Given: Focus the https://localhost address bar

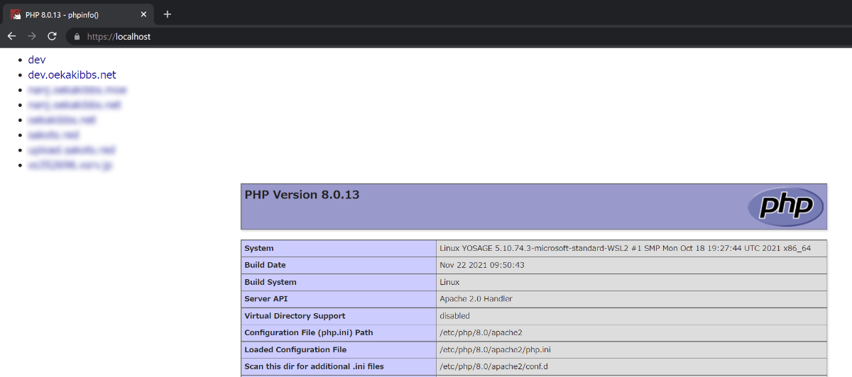Looking at the screenshot, I should pos(454,36).
